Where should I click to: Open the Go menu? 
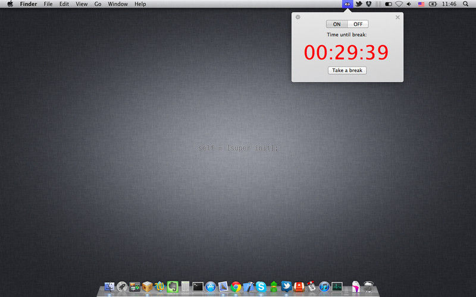(x=98, y=4)
